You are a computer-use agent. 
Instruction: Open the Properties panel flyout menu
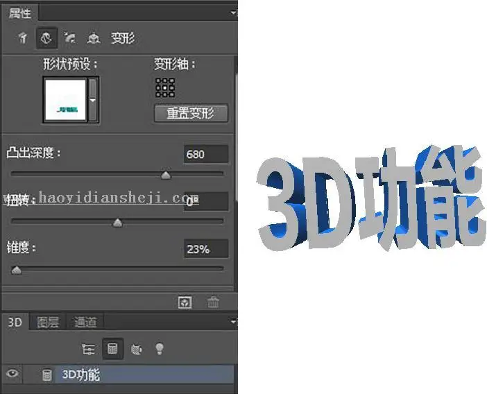tap(233, 12)
